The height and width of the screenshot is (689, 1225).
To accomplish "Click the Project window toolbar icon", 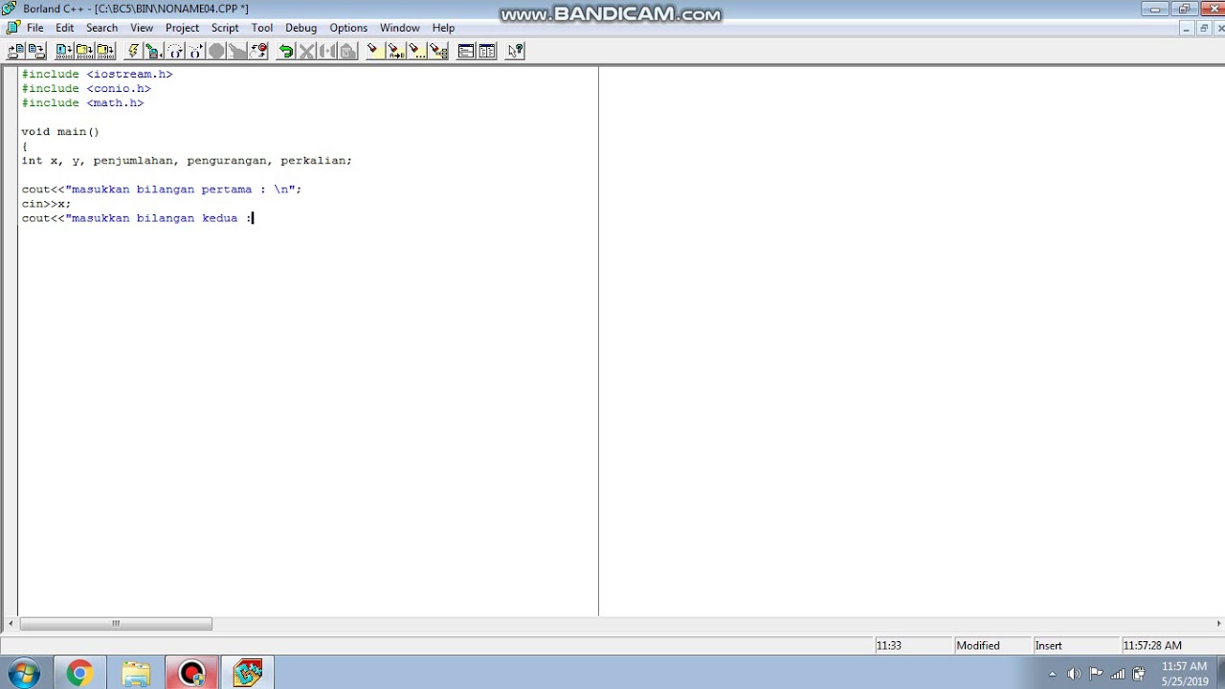I will 466,51.
